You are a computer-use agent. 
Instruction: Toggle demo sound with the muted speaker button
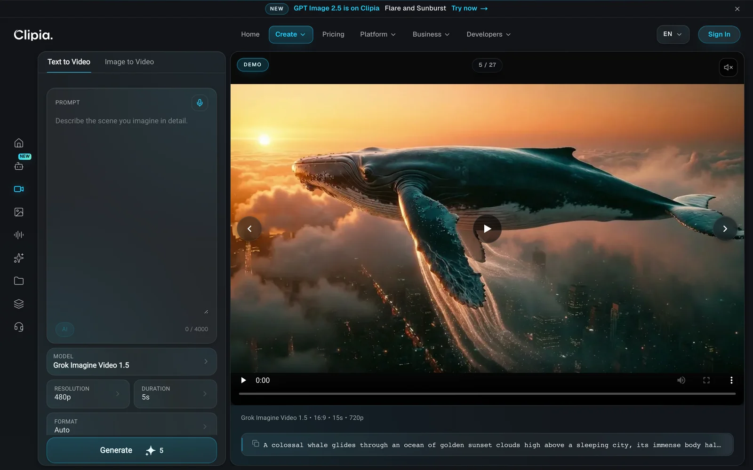[x=728, y=67]
